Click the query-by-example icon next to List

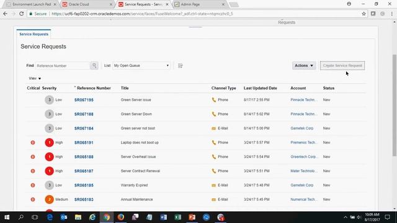tap(181, 66)
